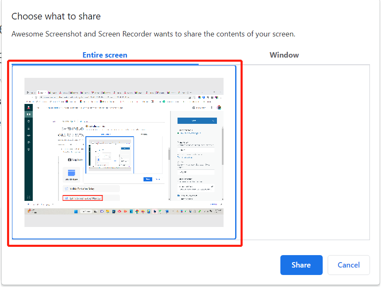
Task: Click the profile avatar at preview's top right
Action: point(219,107)
